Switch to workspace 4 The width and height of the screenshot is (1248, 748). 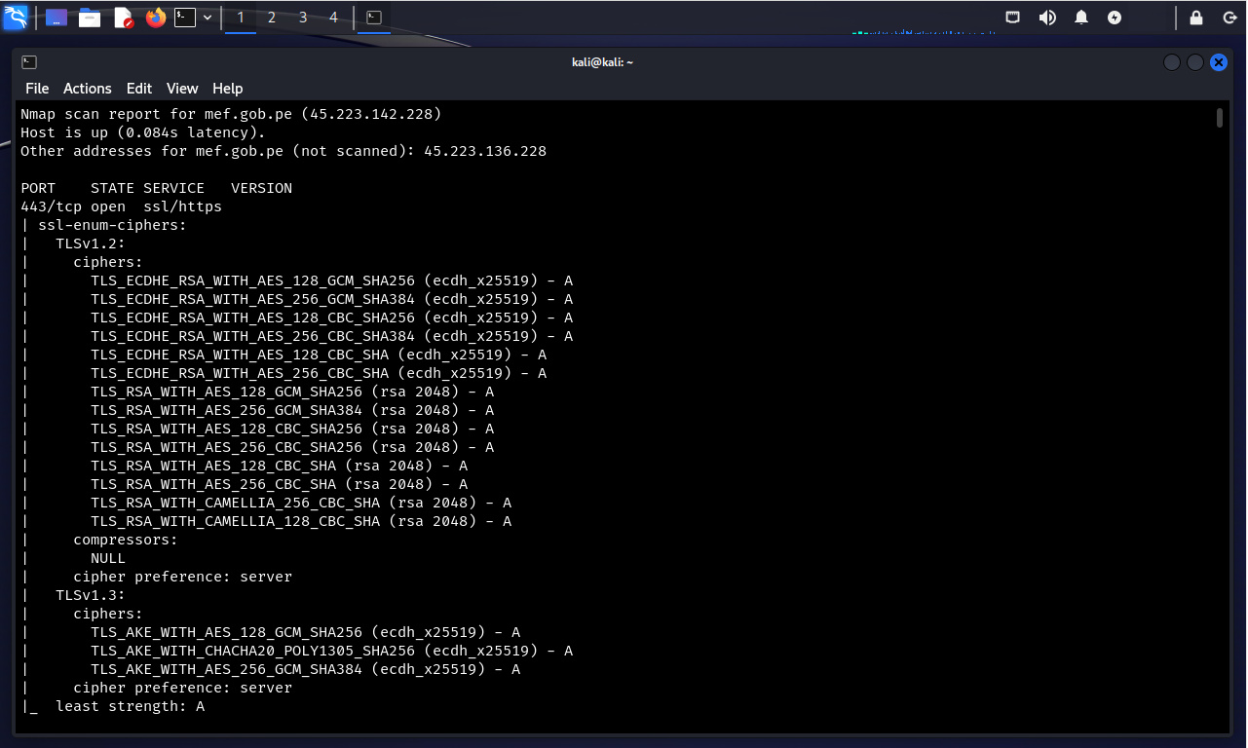pos(334,18)
